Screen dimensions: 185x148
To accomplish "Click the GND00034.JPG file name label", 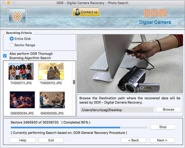I will (x=22, y=113).
